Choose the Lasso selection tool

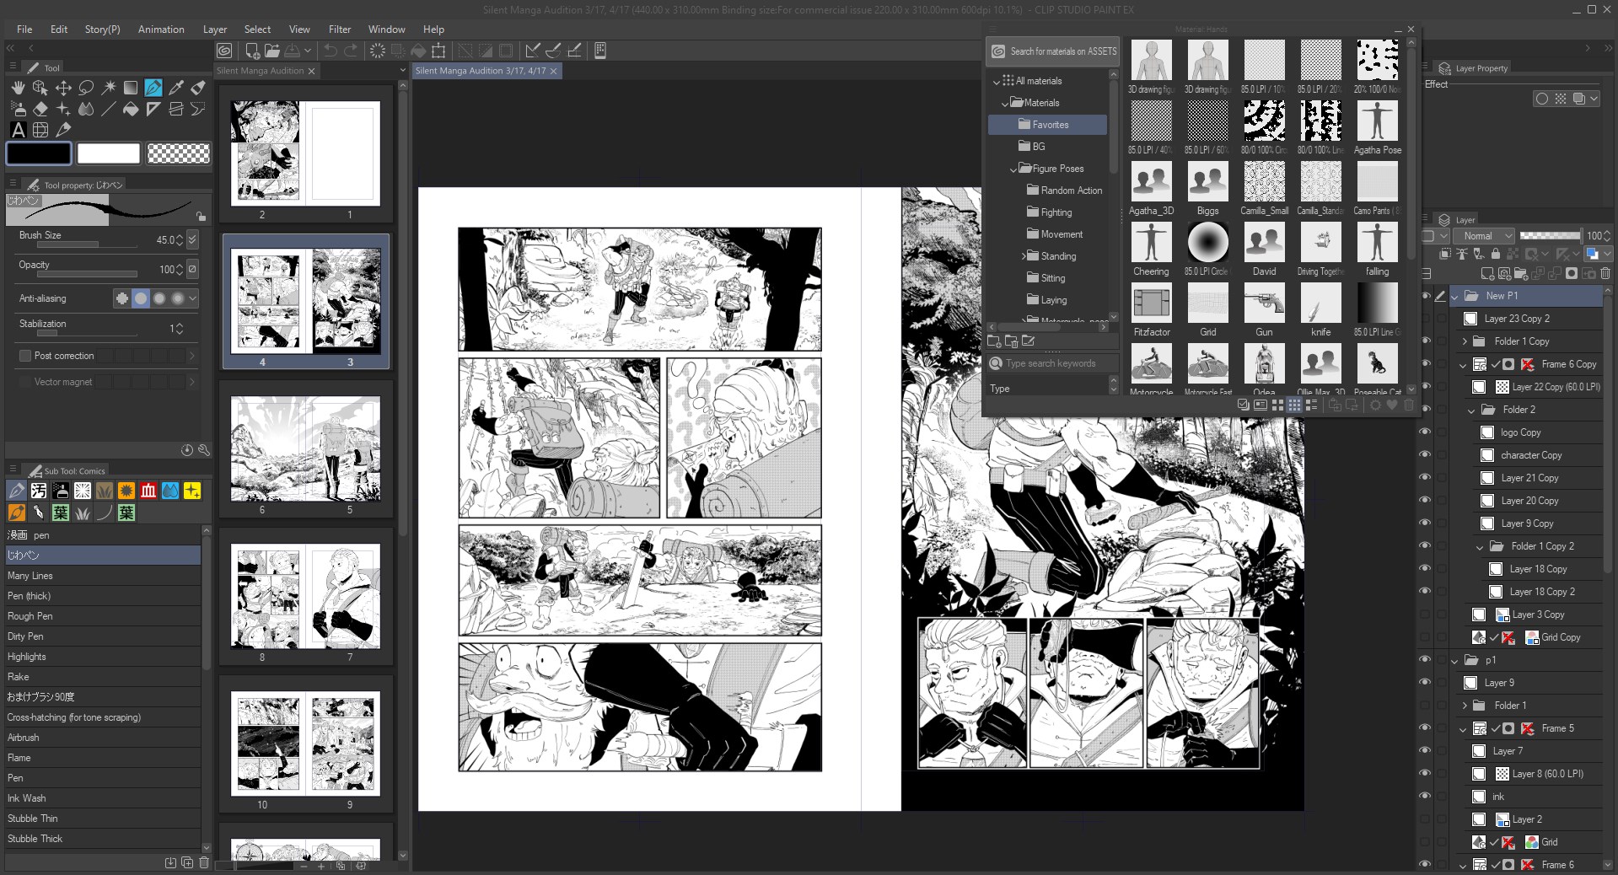click(x=86, y=88)
